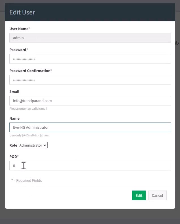Click the Edit User dialog title
The height and width of the screenshot is (224, 180).
pyautogui.click(x=22, y=12)
